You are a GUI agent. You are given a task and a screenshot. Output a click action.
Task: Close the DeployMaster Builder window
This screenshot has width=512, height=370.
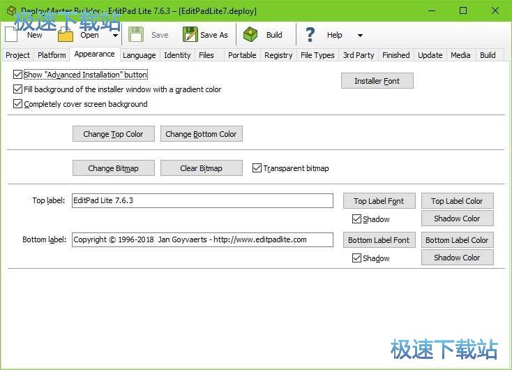pos(495,10)
